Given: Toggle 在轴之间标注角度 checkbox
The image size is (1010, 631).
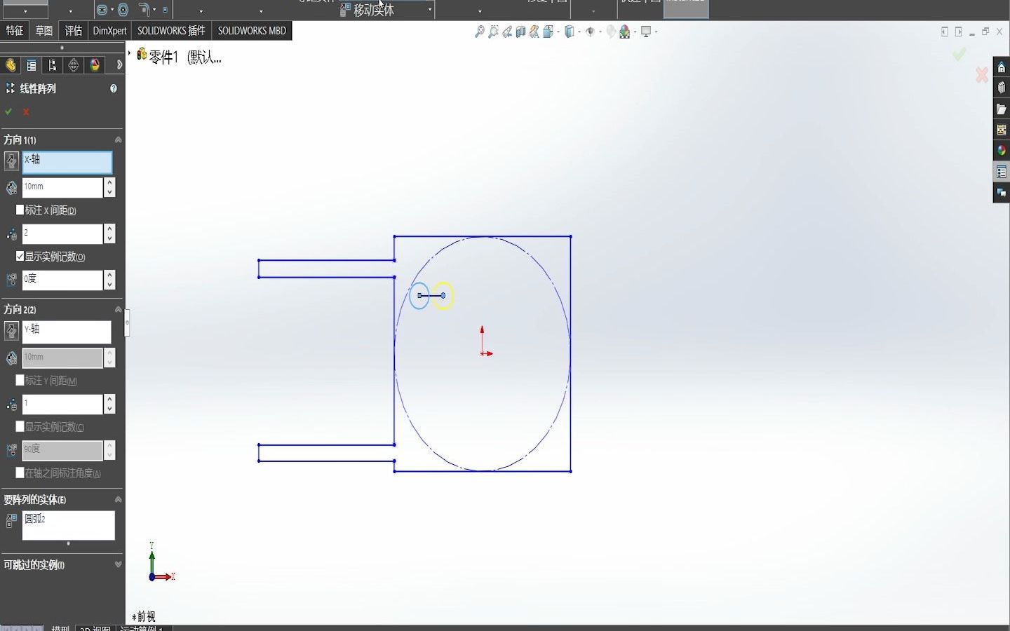Looking at the screenshot, I should 20,473.
